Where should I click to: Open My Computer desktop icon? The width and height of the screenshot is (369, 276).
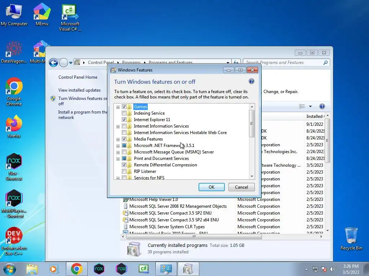[x=14, y=15]
